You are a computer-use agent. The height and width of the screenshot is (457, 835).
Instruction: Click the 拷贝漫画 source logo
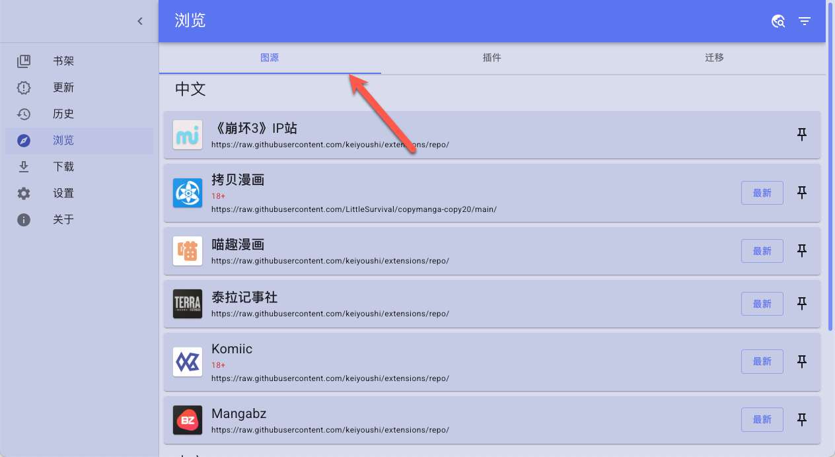[188, 193]
